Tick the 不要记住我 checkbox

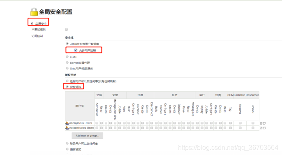pyautogui.click(x=66, y=29)
